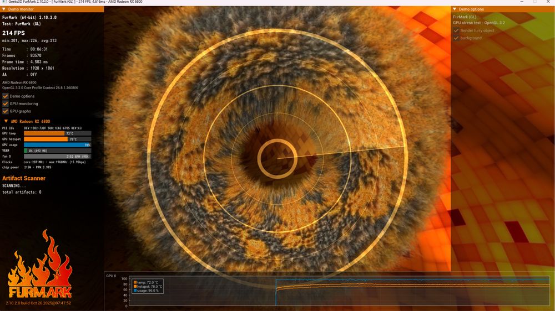Click the Frame time 4.503 ms row
Image resolution: width=555 pixels, height=311 pixels.
coord(25,62)
